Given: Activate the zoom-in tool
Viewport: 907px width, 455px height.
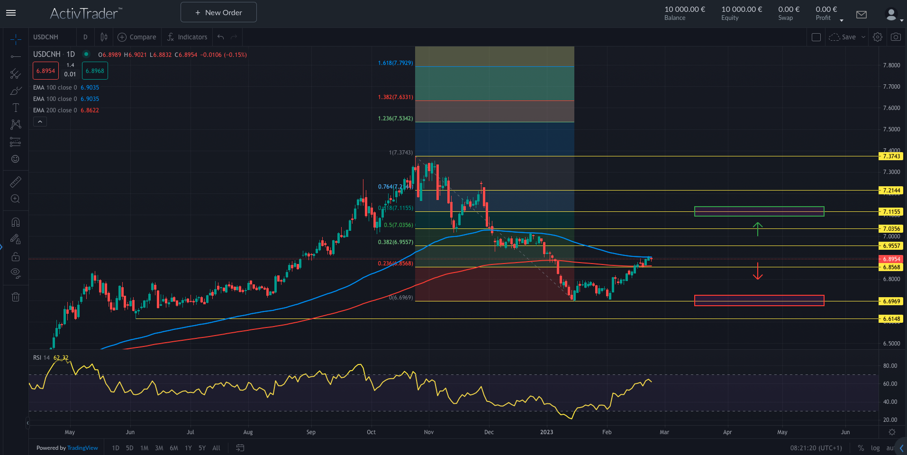Looking at the screenshot, I should (16, 199).
